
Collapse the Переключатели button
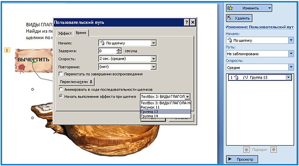coord(76,82)
